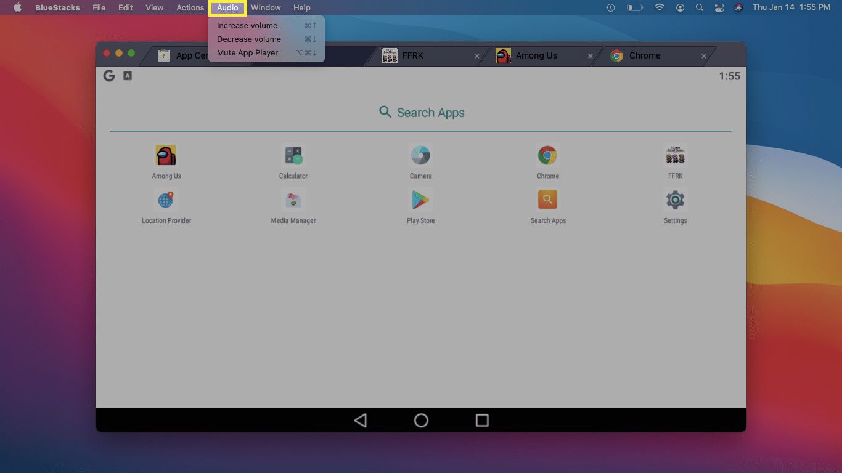
Task: Click the menu bar date and time
Action: [x=791, y=7]
